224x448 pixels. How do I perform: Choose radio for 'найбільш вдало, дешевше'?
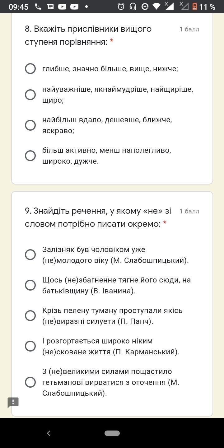coord(30,125)
